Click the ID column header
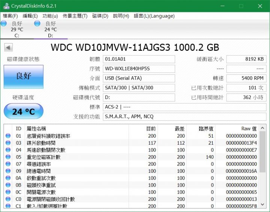Viewport: 270px width, 212px height. click(x=19, y=129)
